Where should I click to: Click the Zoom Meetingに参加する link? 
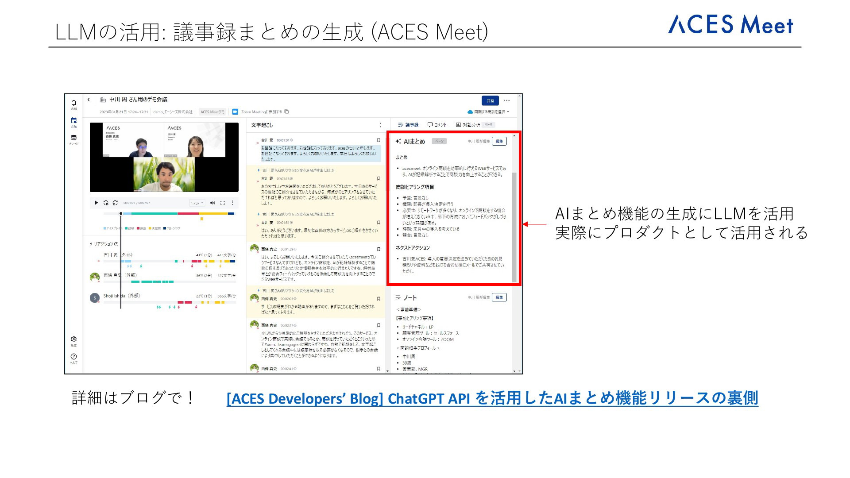pos(261,112)
